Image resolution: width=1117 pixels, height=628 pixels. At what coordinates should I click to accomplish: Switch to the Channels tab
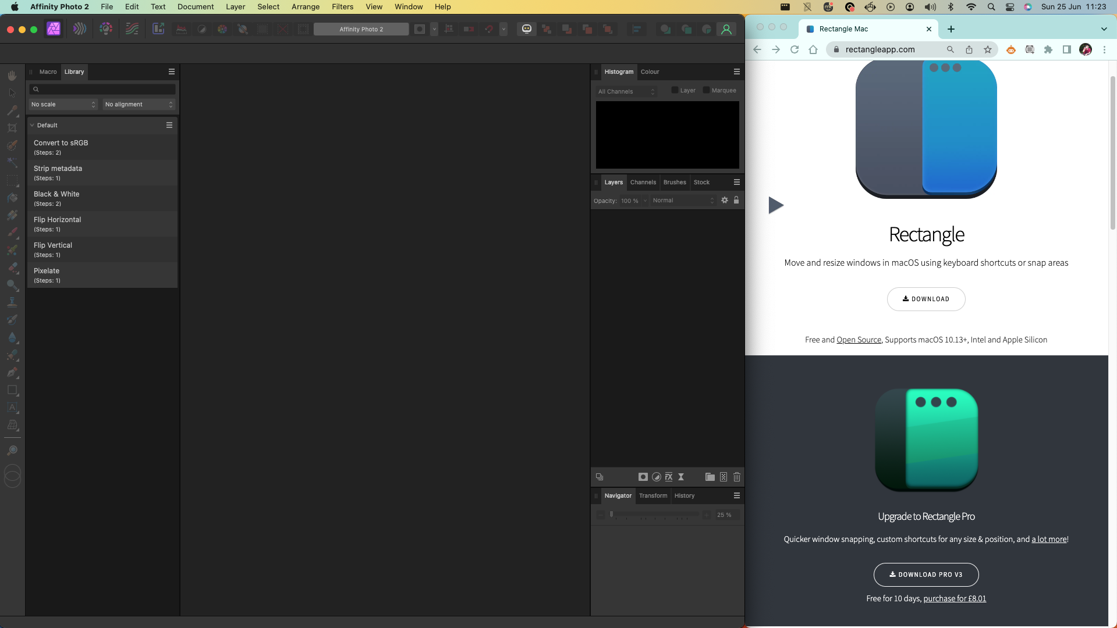pyautogui.click(x=643, y=182)
